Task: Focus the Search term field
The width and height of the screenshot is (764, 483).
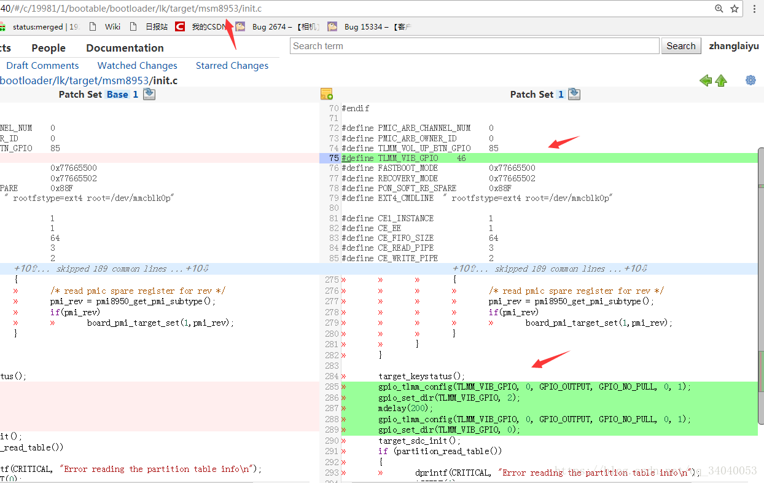Action: [x=475, y=46]
